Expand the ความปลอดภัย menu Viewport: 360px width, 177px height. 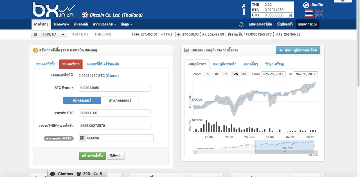104,24
